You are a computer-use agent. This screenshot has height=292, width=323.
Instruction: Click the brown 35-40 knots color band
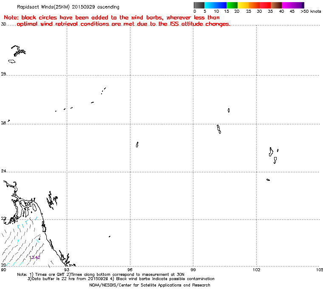tap(276, 5)
